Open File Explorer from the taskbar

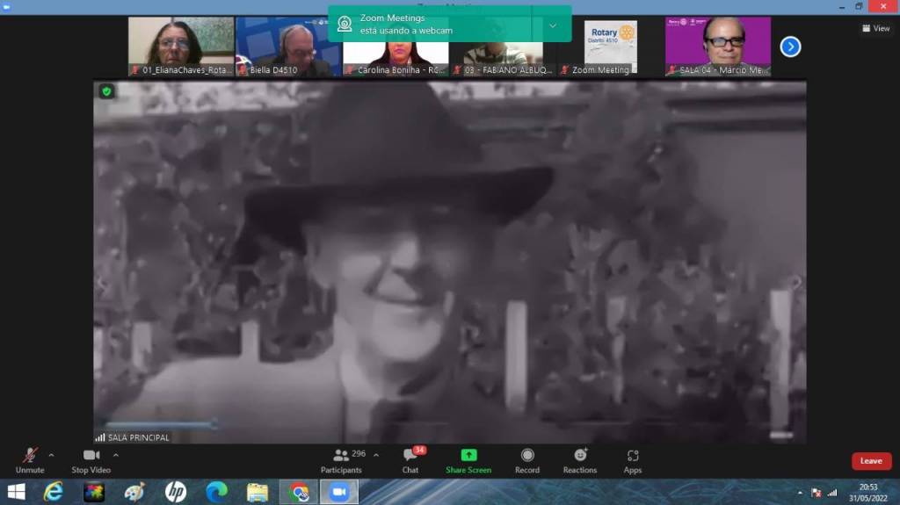point(258,492)
